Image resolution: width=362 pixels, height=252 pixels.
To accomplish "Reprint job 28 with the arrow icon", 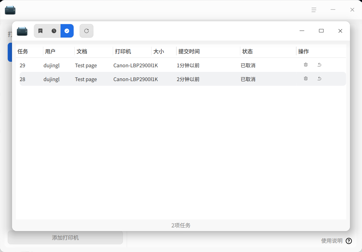I will (319, 79).
